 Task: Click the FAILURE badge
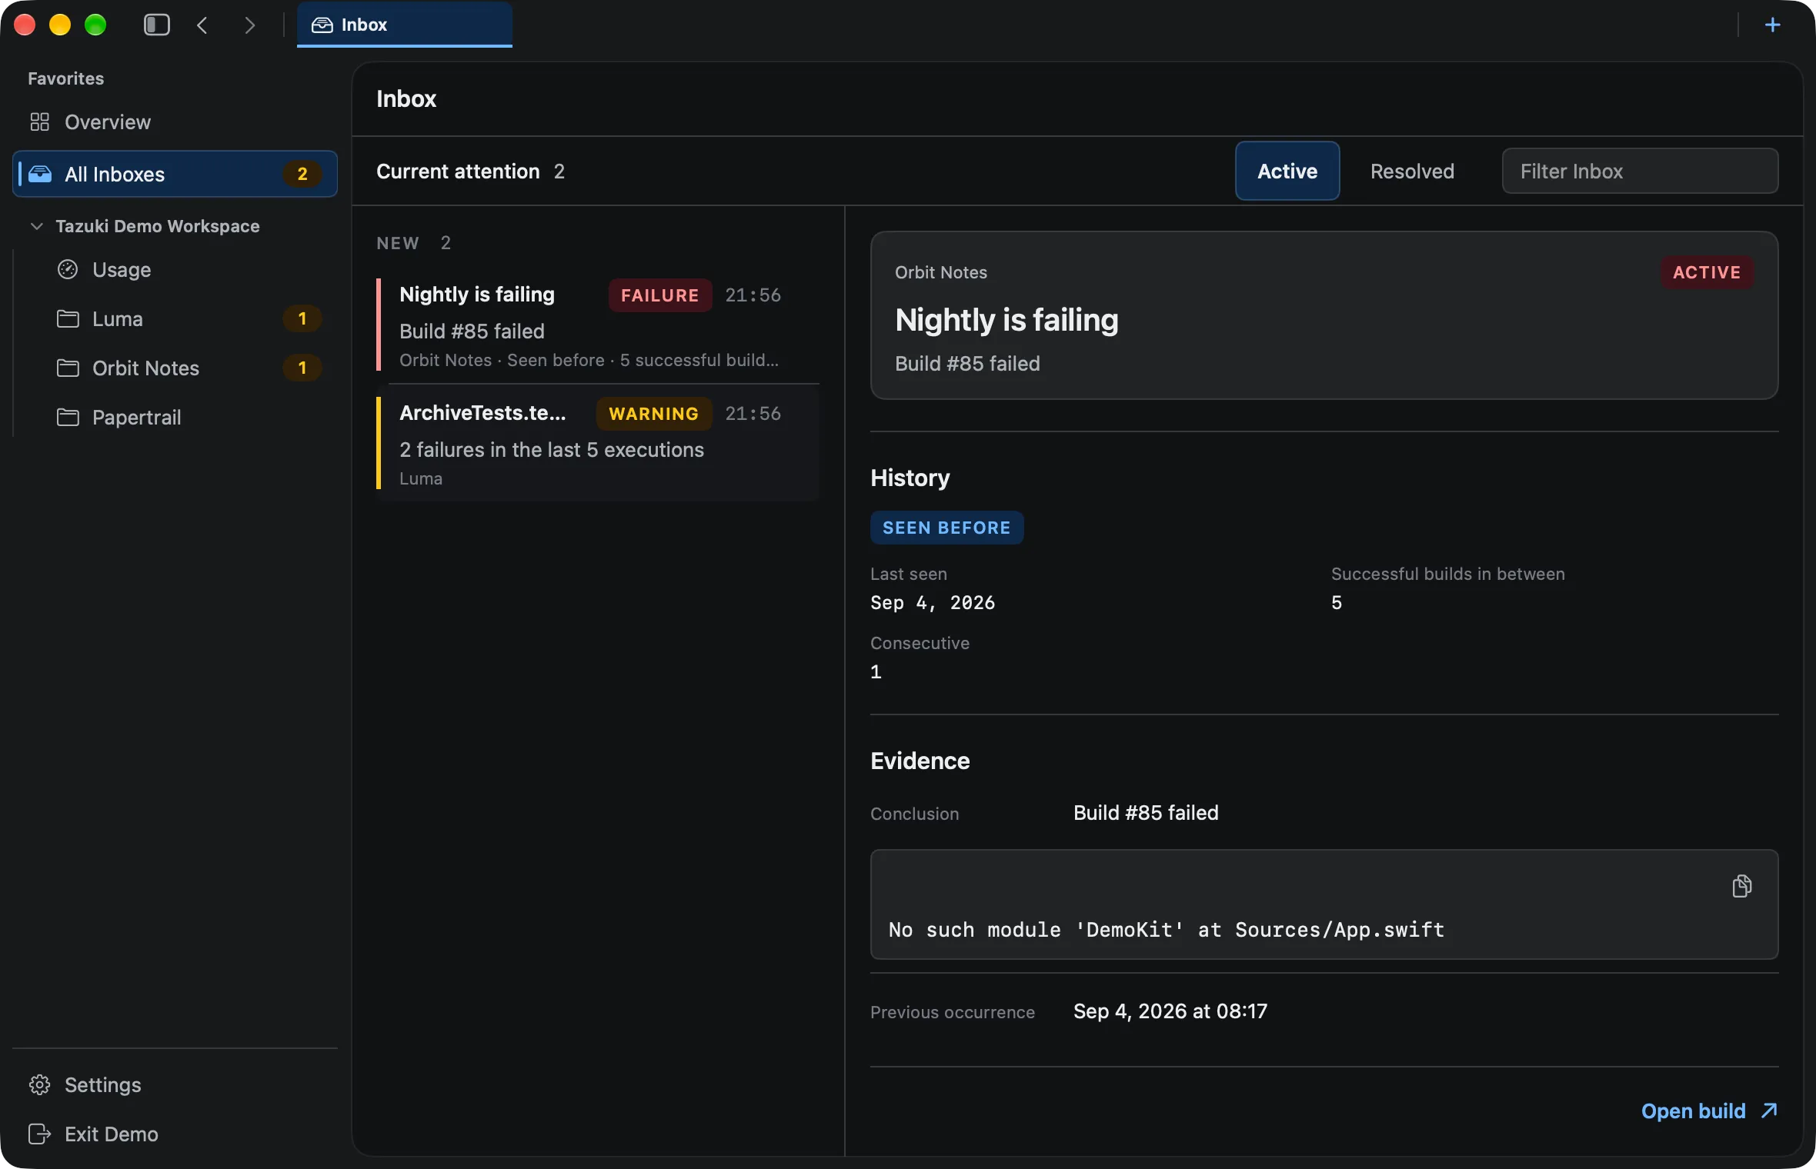pos(659,295)
